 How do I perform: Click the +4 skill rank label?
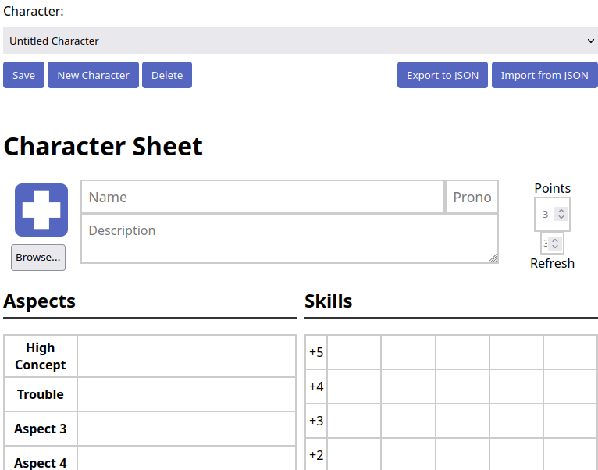(316, 386)
